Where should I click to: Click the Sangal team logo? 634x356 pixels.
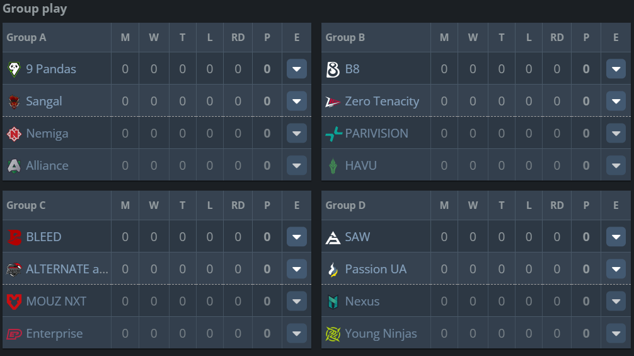coord(14,101)
